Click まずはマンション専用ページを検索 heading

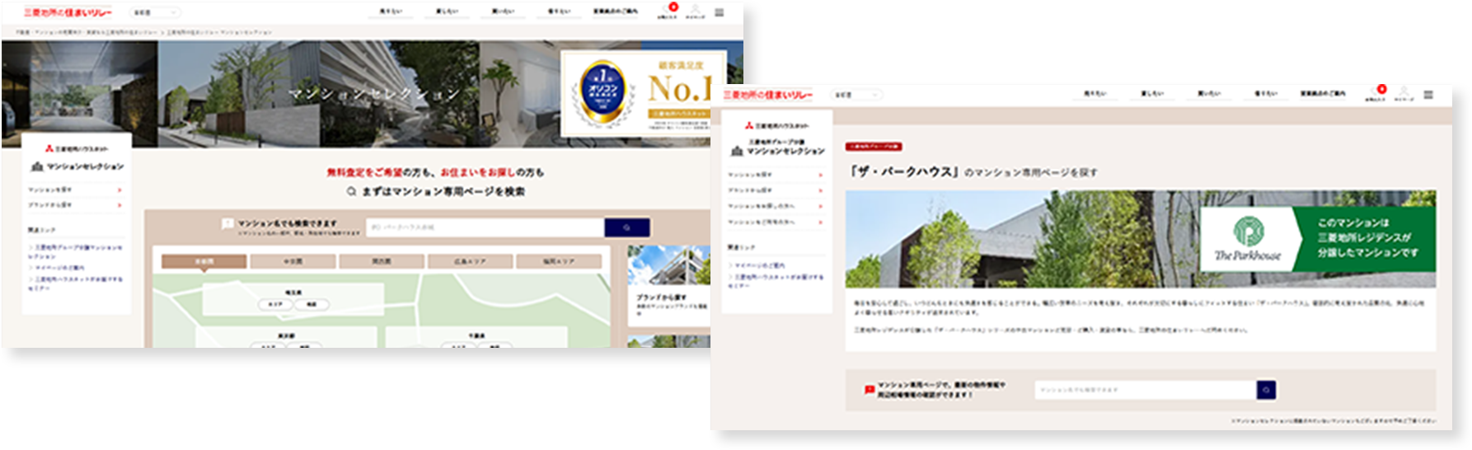pos(435,191)
